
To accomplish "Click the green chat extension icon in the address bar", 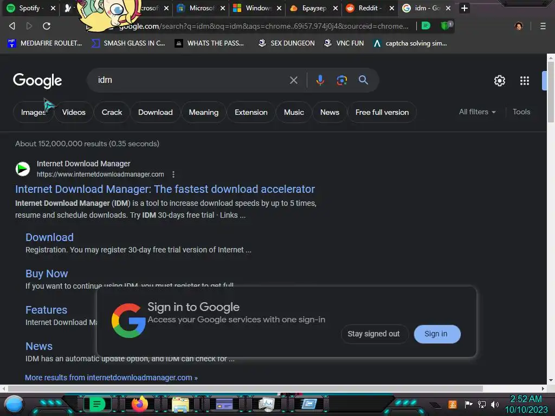I will point(426,25).
